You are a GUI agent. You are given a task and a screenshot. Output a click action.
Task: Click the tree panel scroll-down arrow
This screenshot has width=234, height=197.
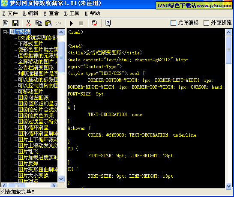pyautogui.click(x=61, y=179)
